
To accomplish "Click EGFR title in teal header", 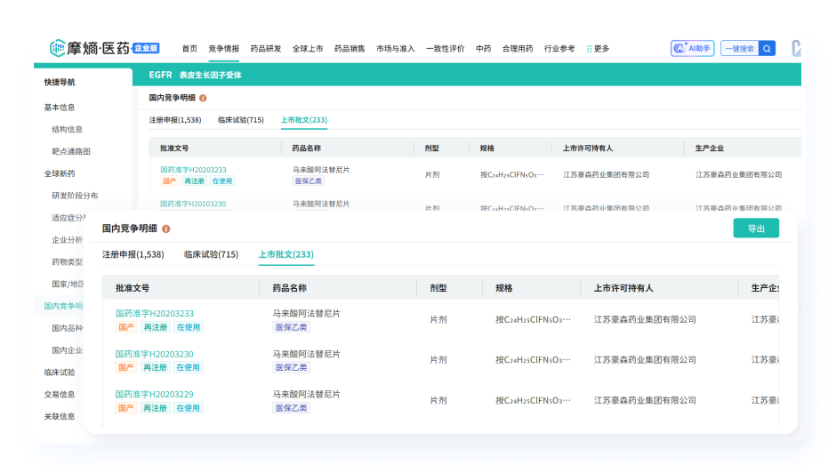I will (160, 75).
